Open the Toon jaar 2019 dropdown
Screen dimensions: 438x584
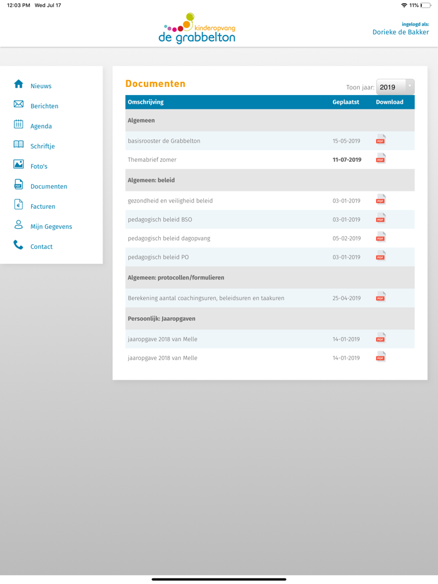[395, 87]
